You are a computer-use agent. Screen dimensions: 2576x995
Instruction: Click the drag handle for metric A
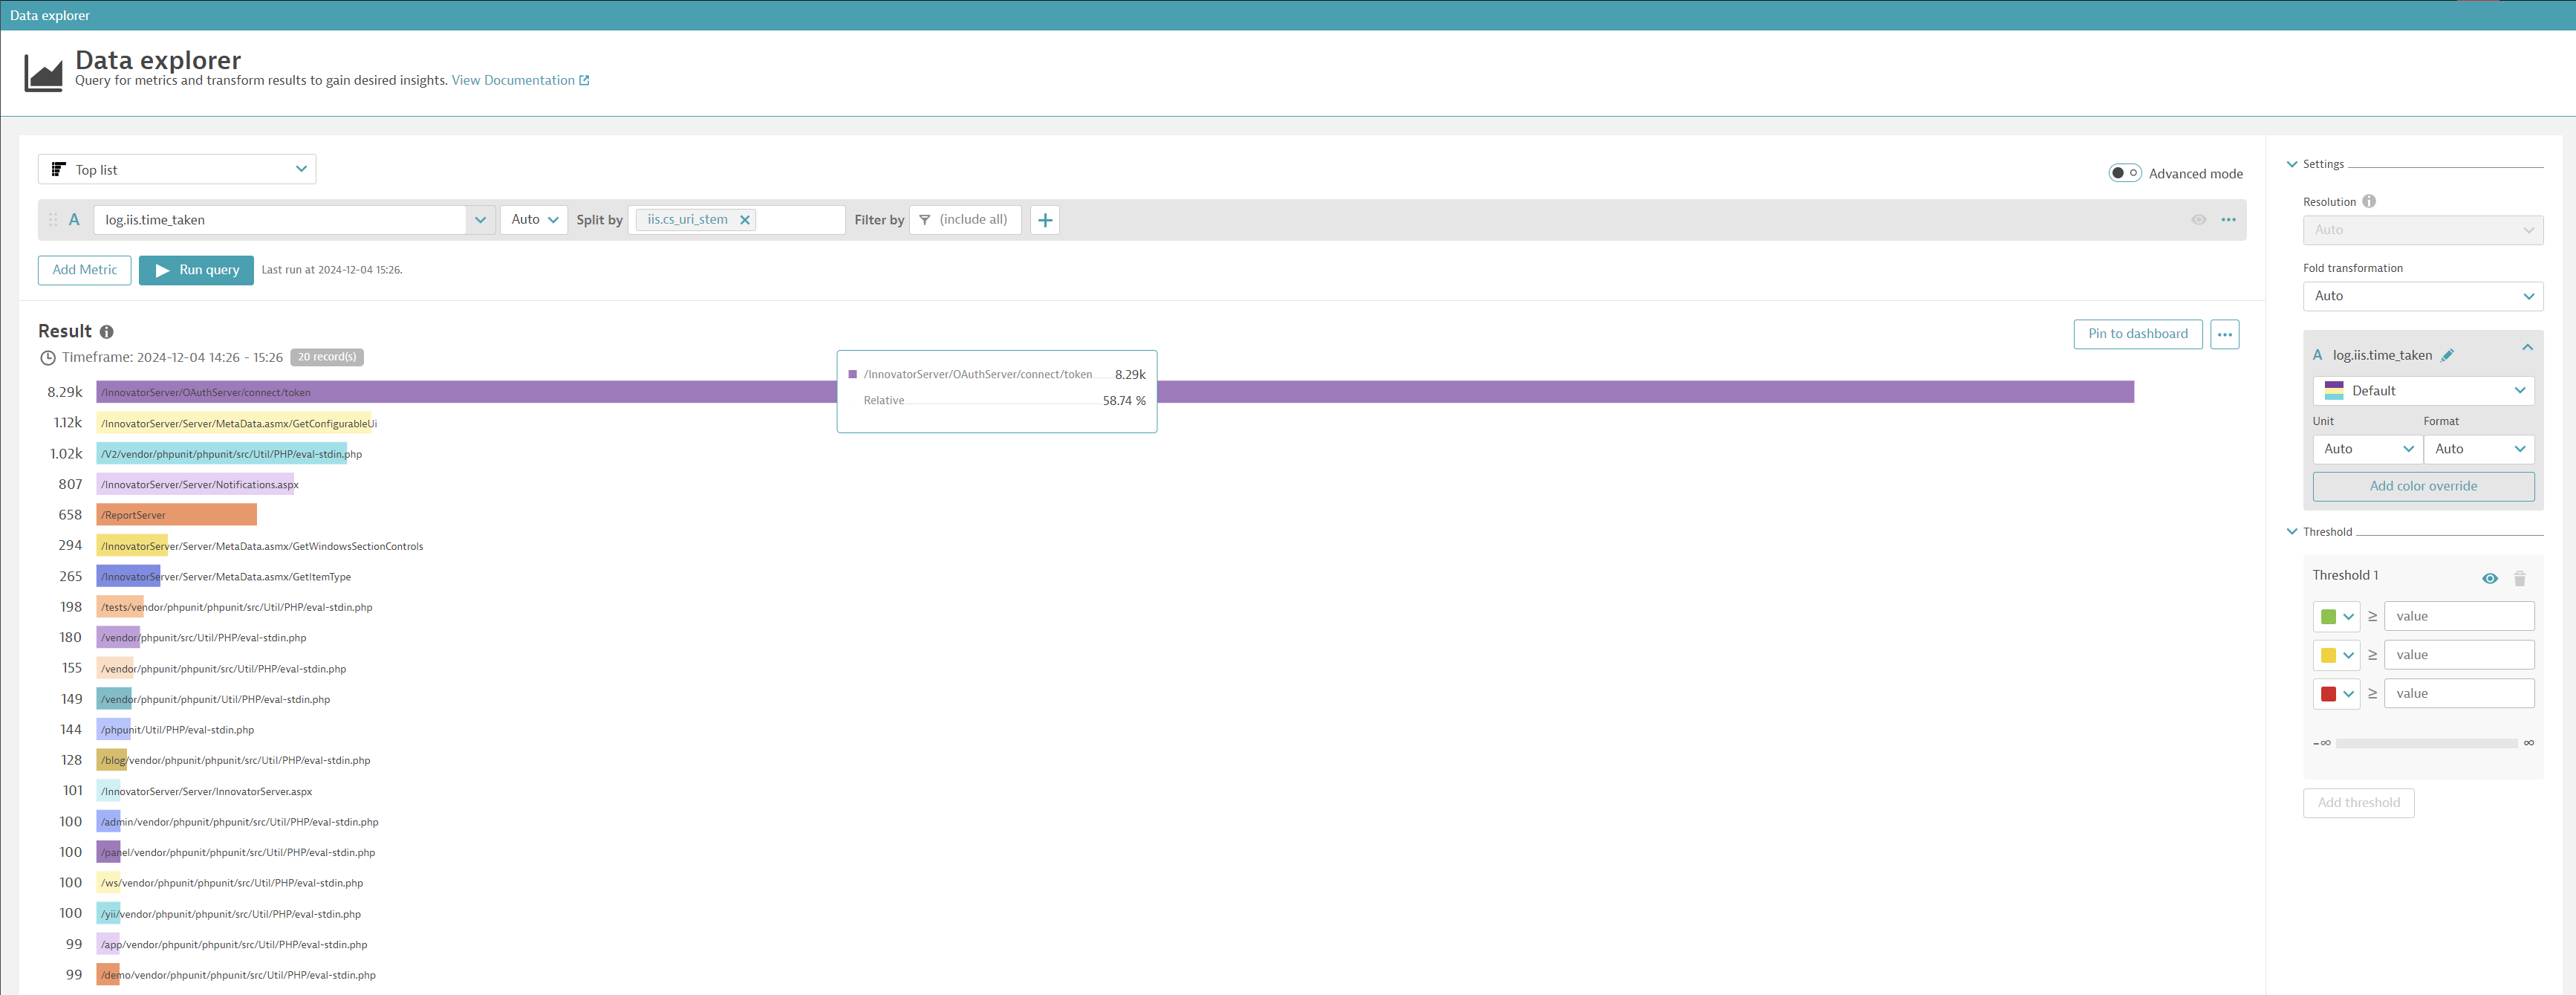(x=53, y=220)
